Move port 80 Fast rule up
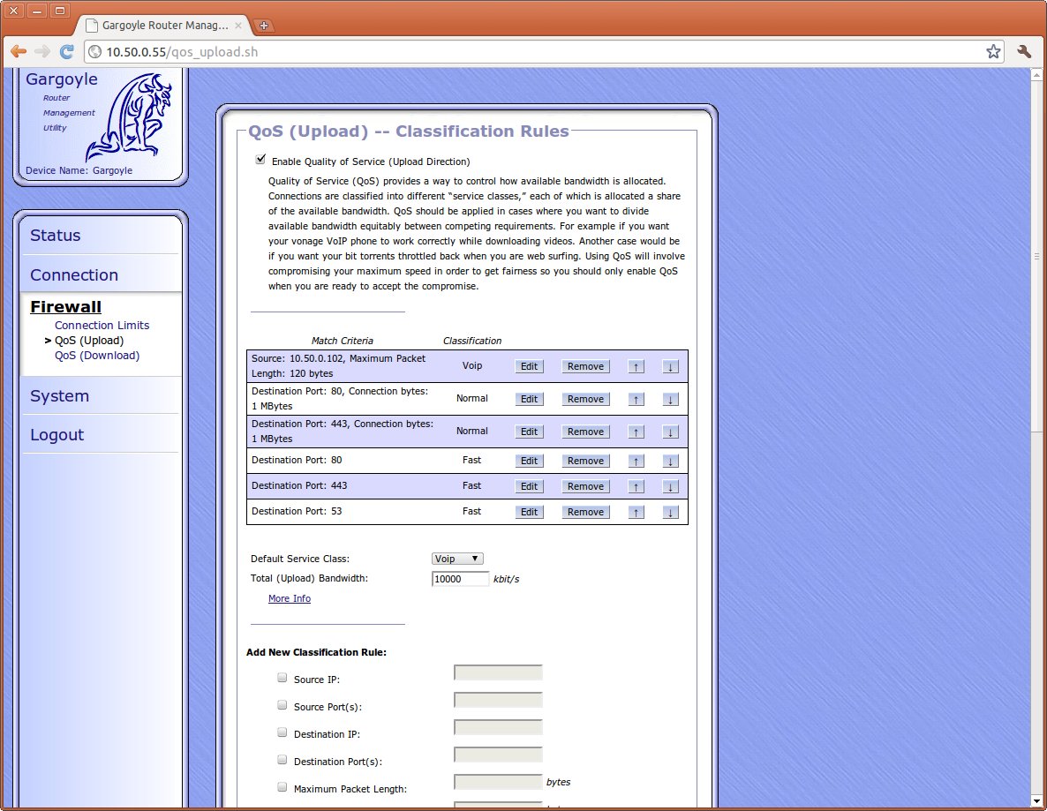This screenshot has width=1047, height=811. [636, 461]
